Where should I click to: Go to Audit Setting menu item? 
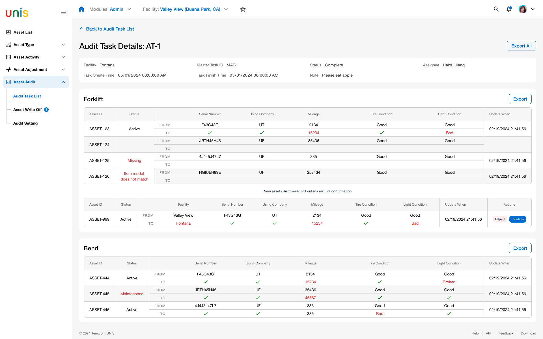[x=25, y=123]
